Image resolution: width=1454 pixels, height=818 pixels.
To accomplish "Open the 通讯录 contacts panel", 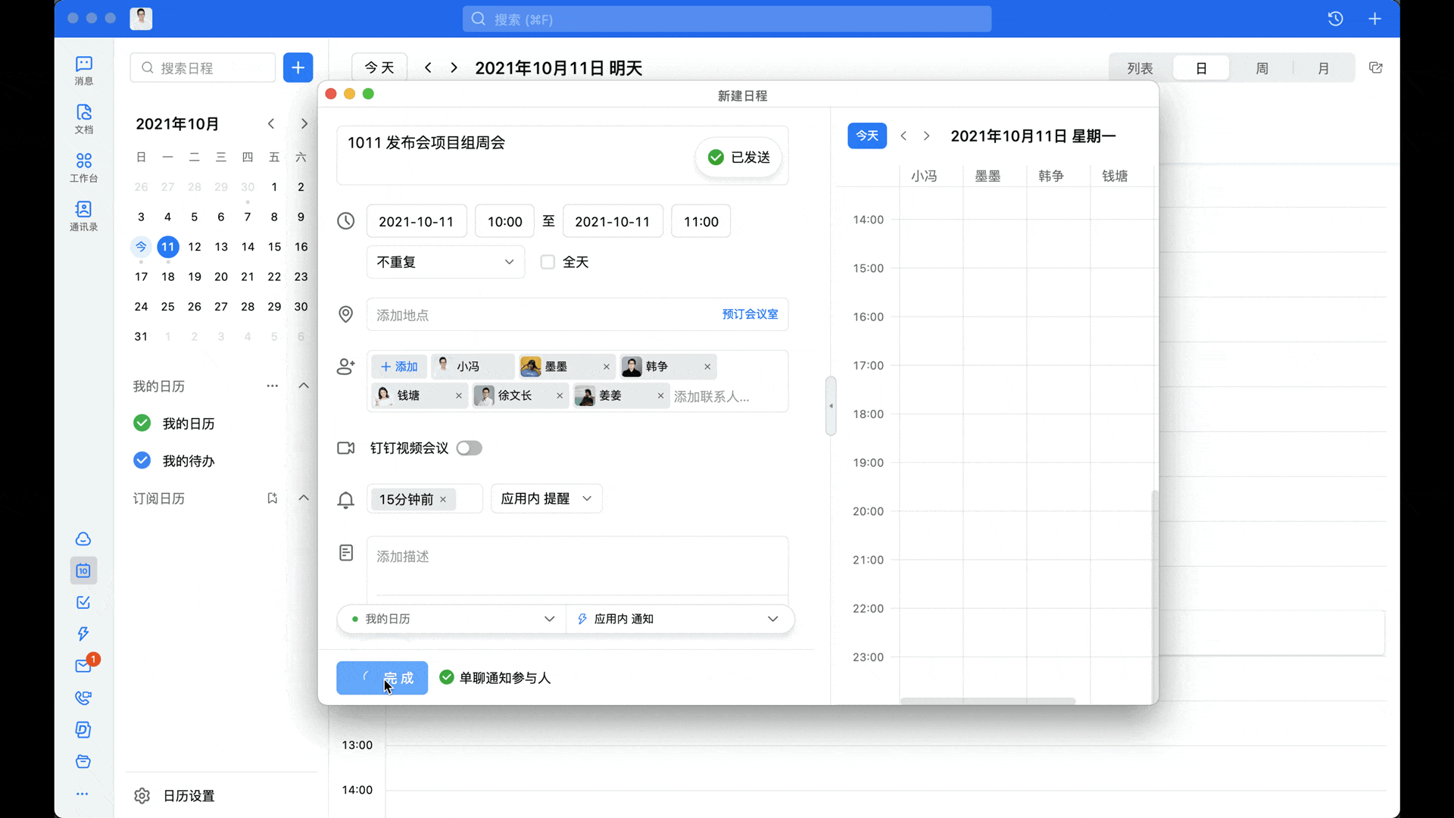I will pyautogui.click(x=83, y=216).
